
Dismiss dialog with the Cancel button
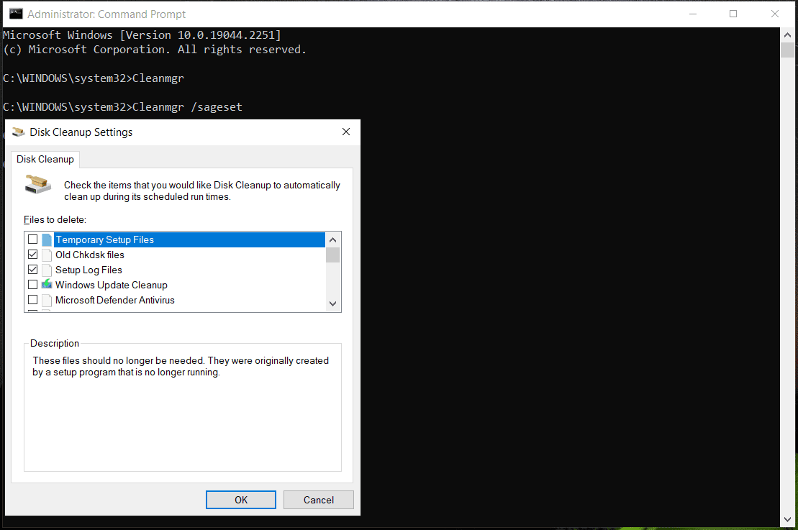coord(319,500)
